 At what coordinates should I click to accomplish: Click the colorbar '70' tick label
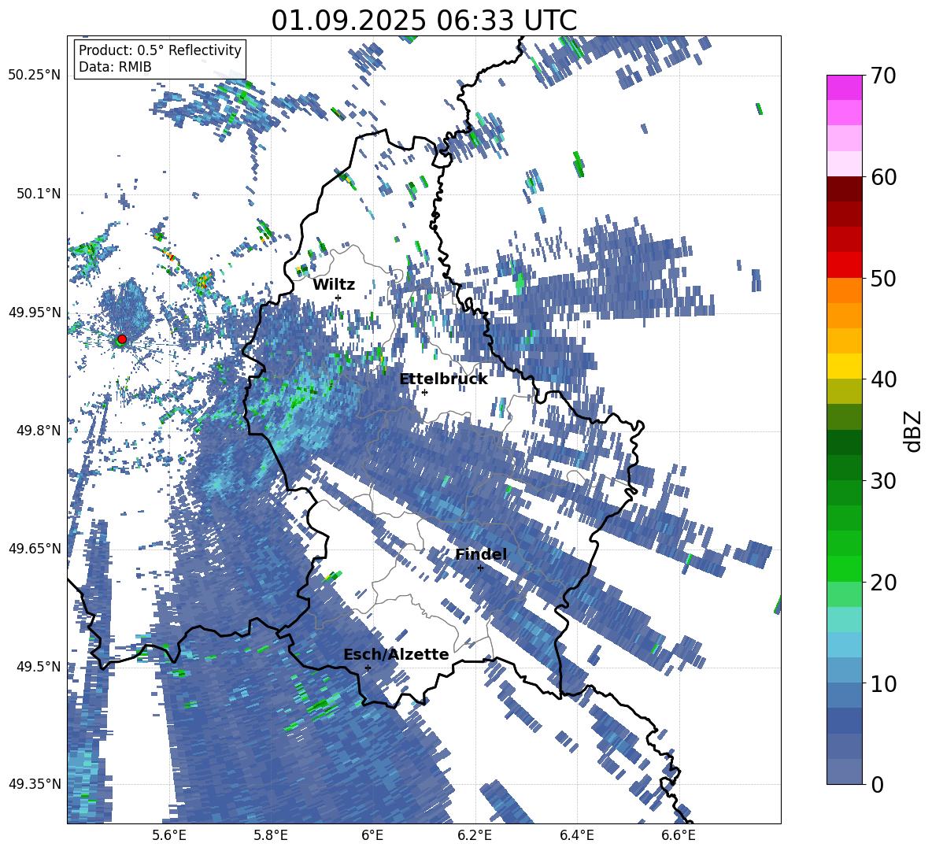[883, 76]
